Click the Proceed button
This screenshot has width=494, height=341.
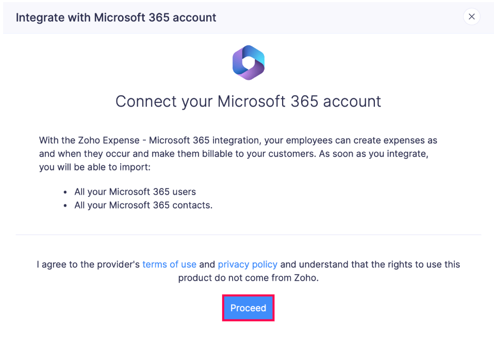(x=248, y=308)
